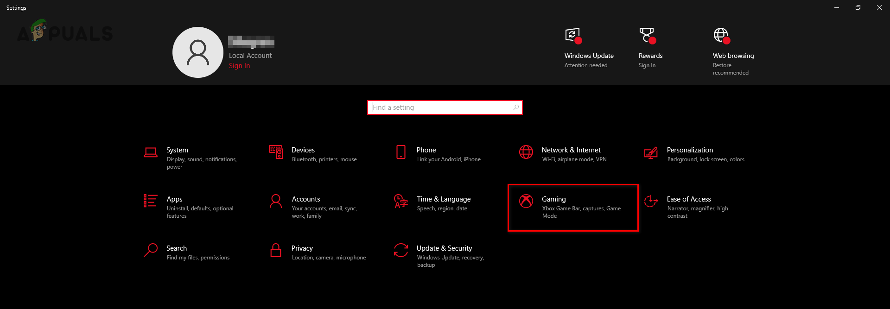Image resolution: width=890 pixels, height=309 pixels.
Task: Click 'Speech, region, date' description
Action: pos(442,208)
